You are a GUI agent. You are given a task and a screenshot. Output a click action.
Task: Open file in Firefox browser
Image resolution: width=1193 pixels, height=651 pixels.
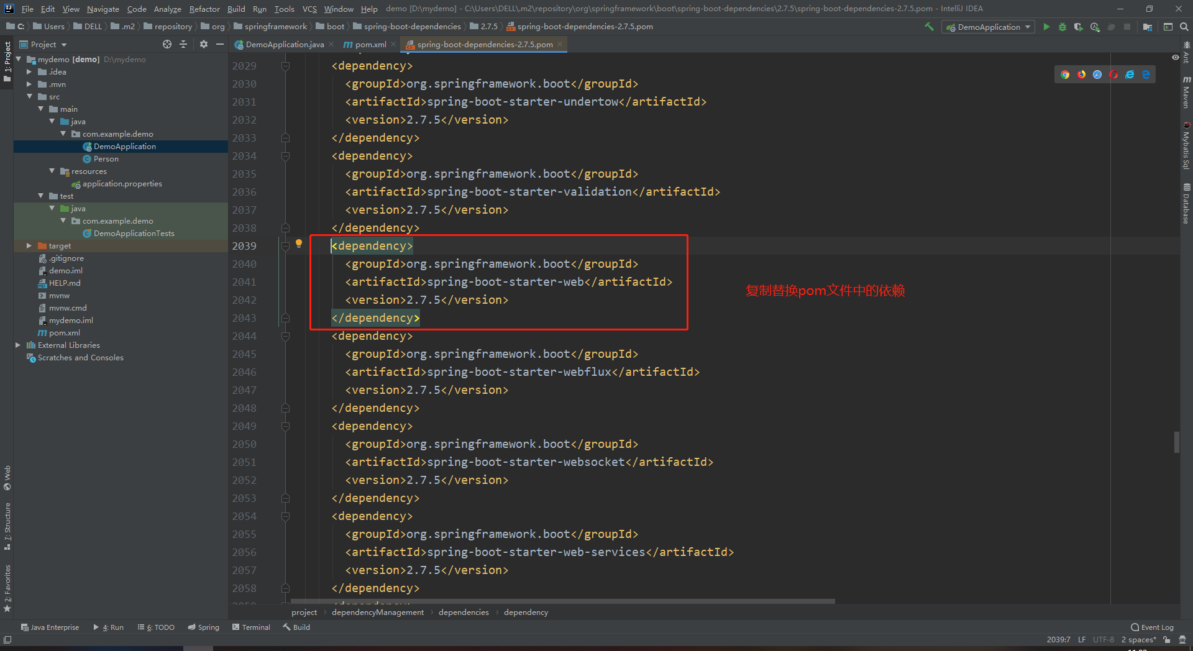click(1081, 75)
